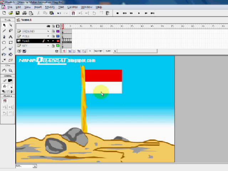Viewport: 228px width, 171px height.
Task: Toggle outline view for all layers header
Action: (x=58, y=26)
